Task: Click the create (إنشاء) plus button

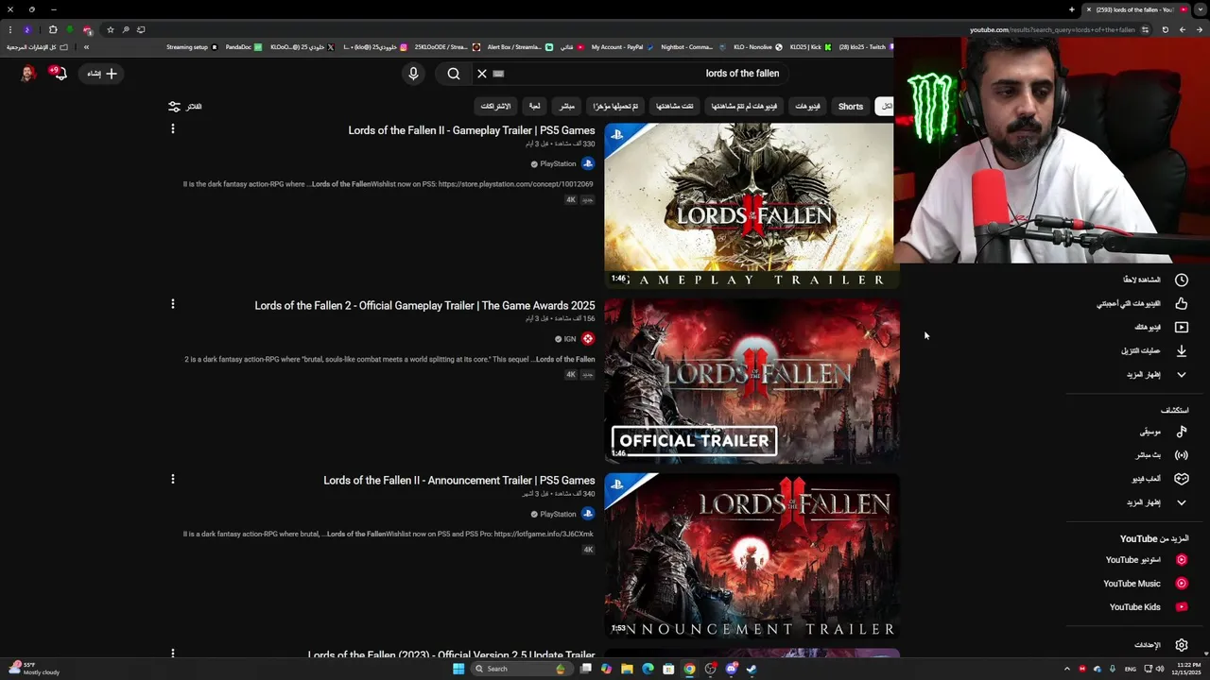Action: [102, 74]
